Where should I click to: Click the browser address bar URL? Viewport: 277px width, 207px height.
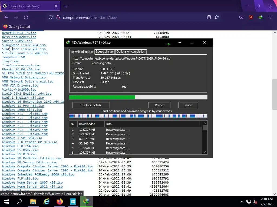[90, 18]
